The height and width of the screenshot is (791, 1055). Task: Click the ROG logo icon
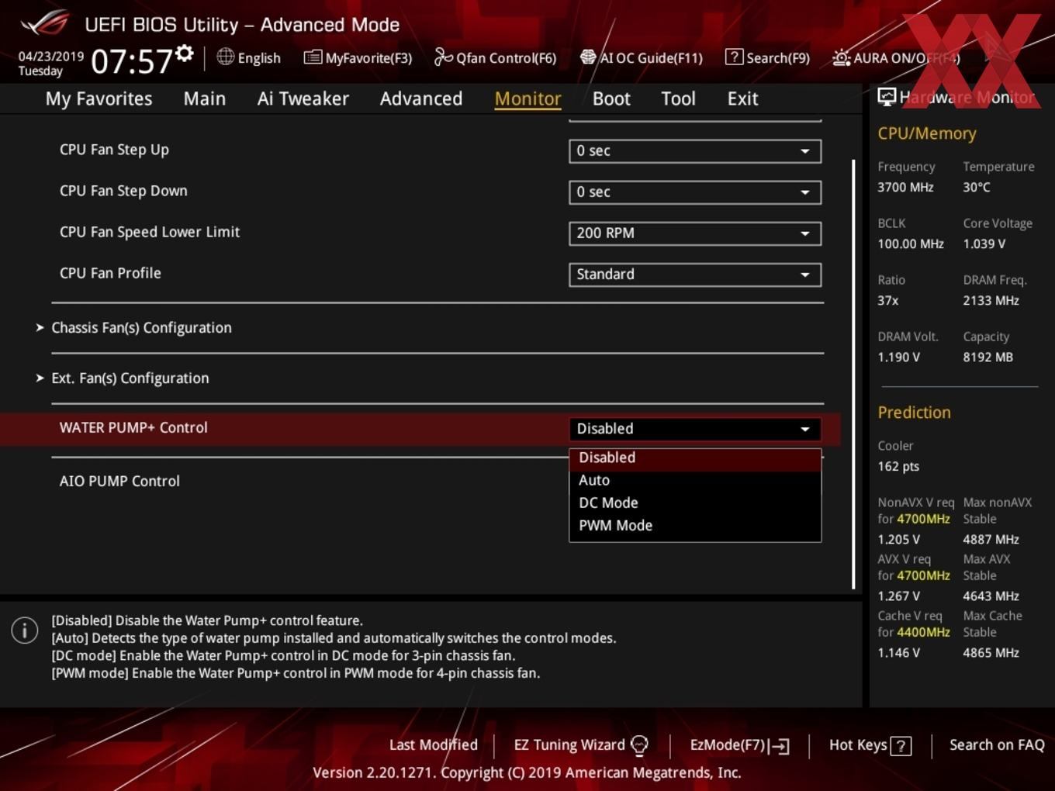coord(44,23)
